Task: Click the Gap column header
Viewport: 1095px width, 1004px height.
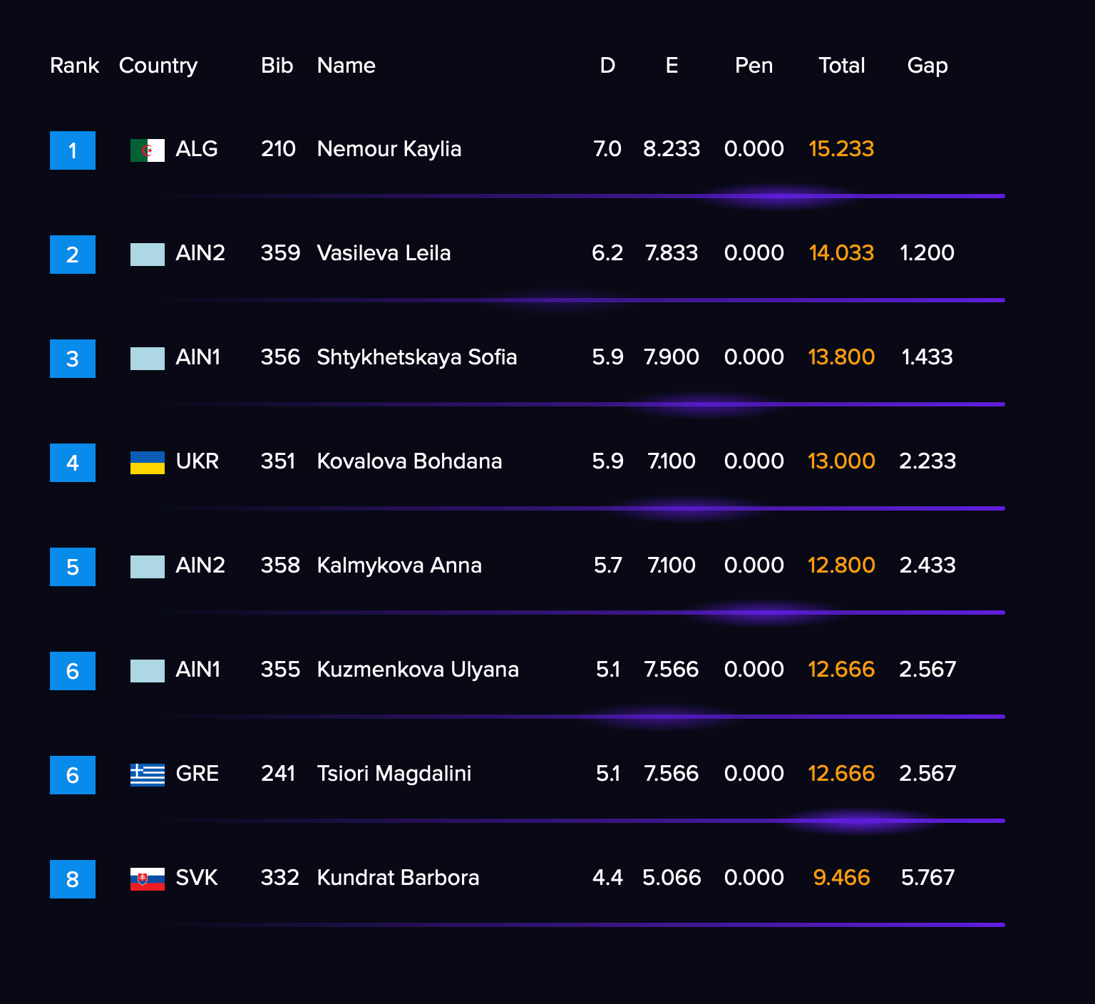Action: click(927, 66)
